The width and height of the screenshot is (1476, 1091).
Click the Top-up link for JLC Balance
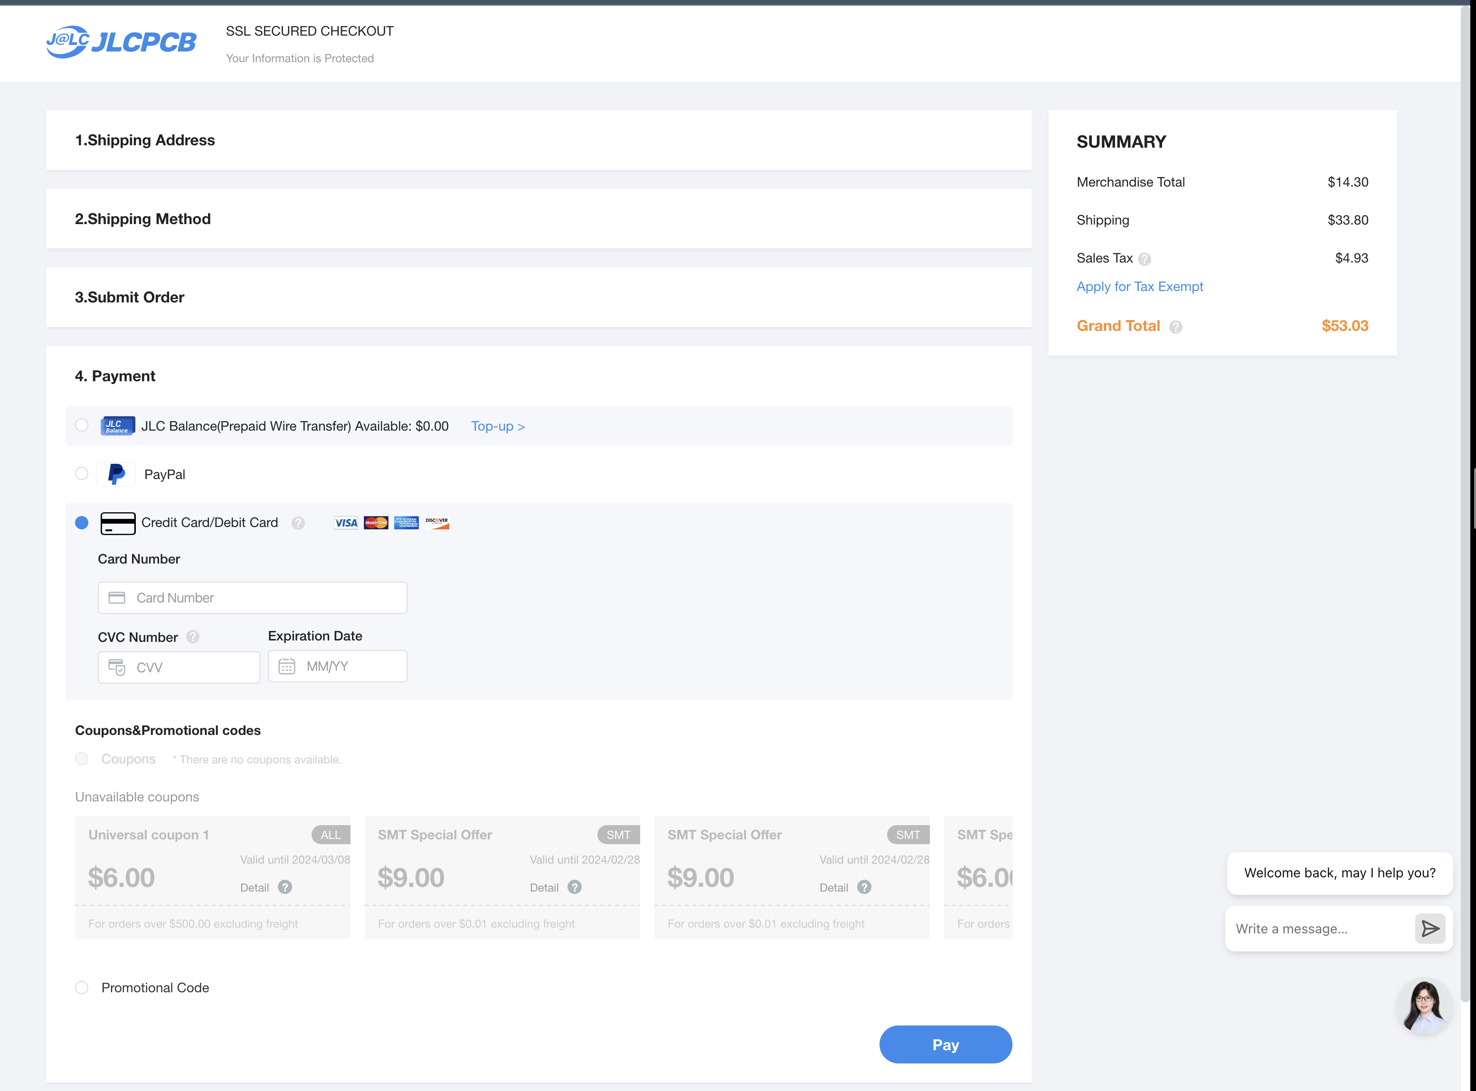click(499, 426)
